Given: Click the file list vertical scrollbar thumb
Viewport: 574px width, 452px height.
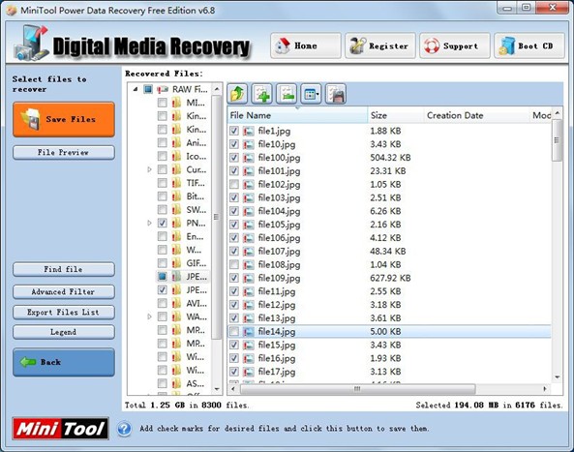Looking at the screenshot, I should (558, 140).
